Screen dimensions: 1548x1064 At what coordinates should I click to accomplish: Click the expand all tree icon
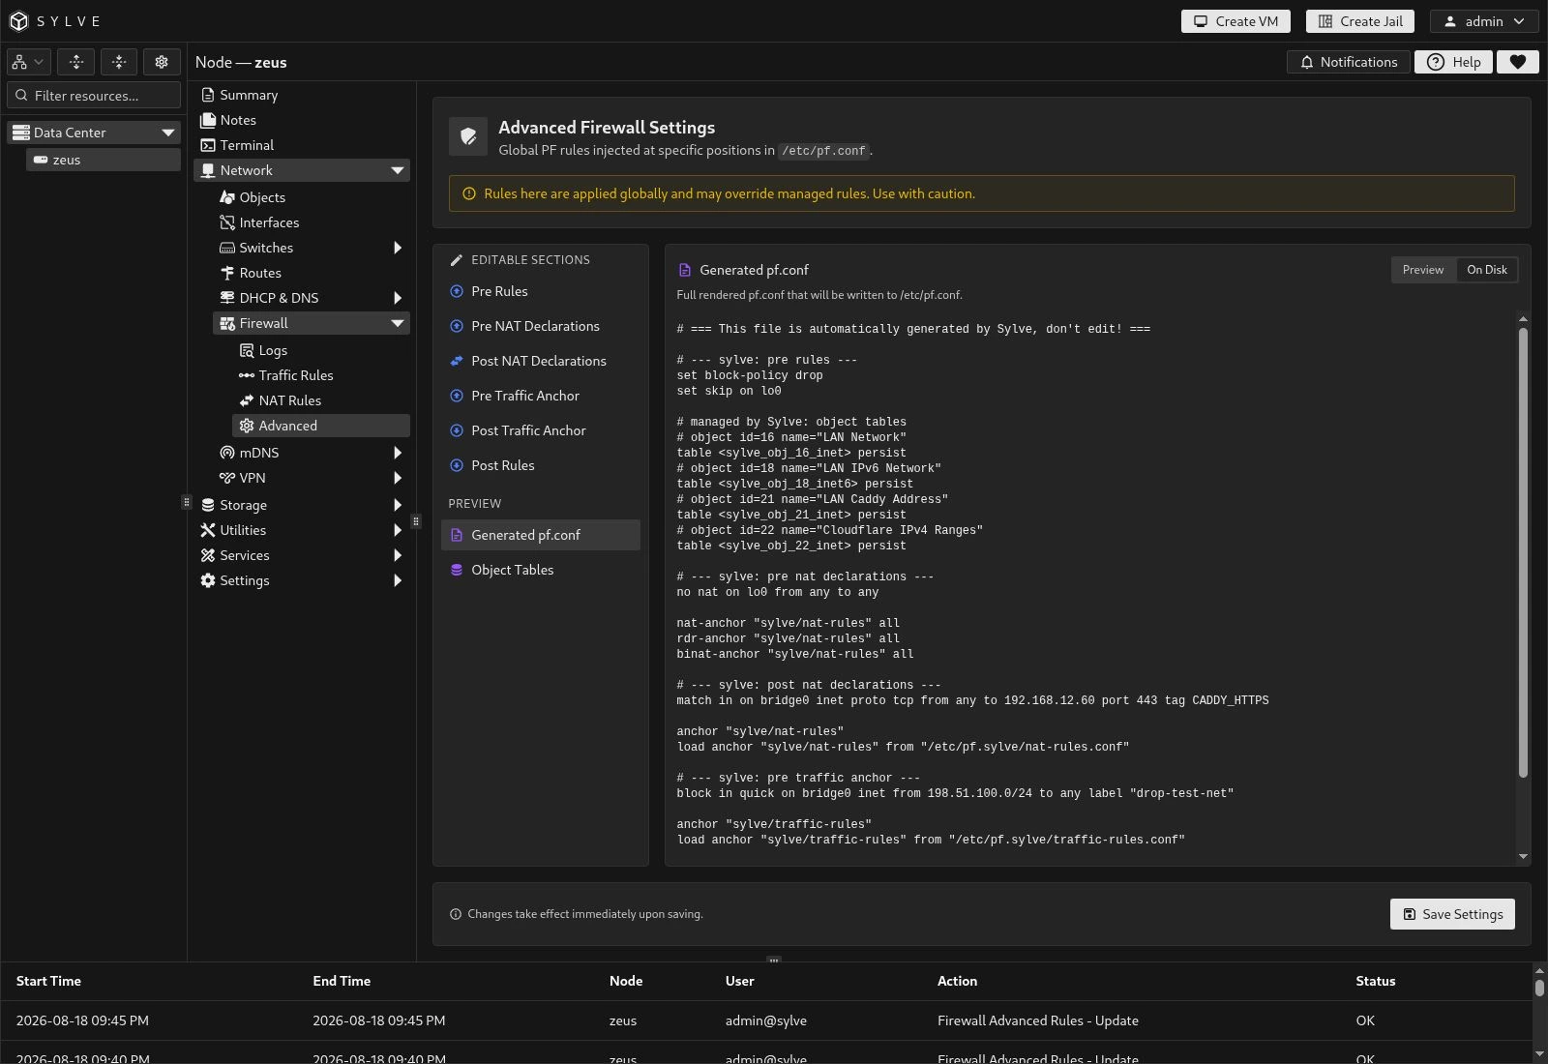pyautogui.click(x=76, y=62)
